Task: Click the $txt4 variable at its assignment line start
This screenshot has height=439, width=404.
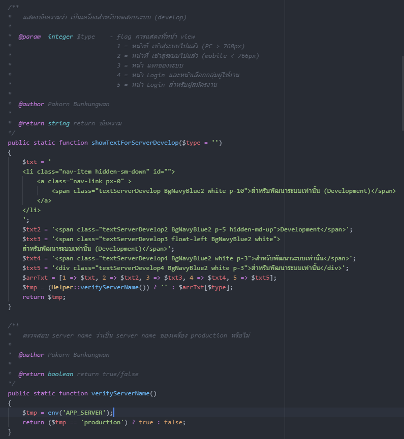Action: pyautogui.click(x=31, y=258)
